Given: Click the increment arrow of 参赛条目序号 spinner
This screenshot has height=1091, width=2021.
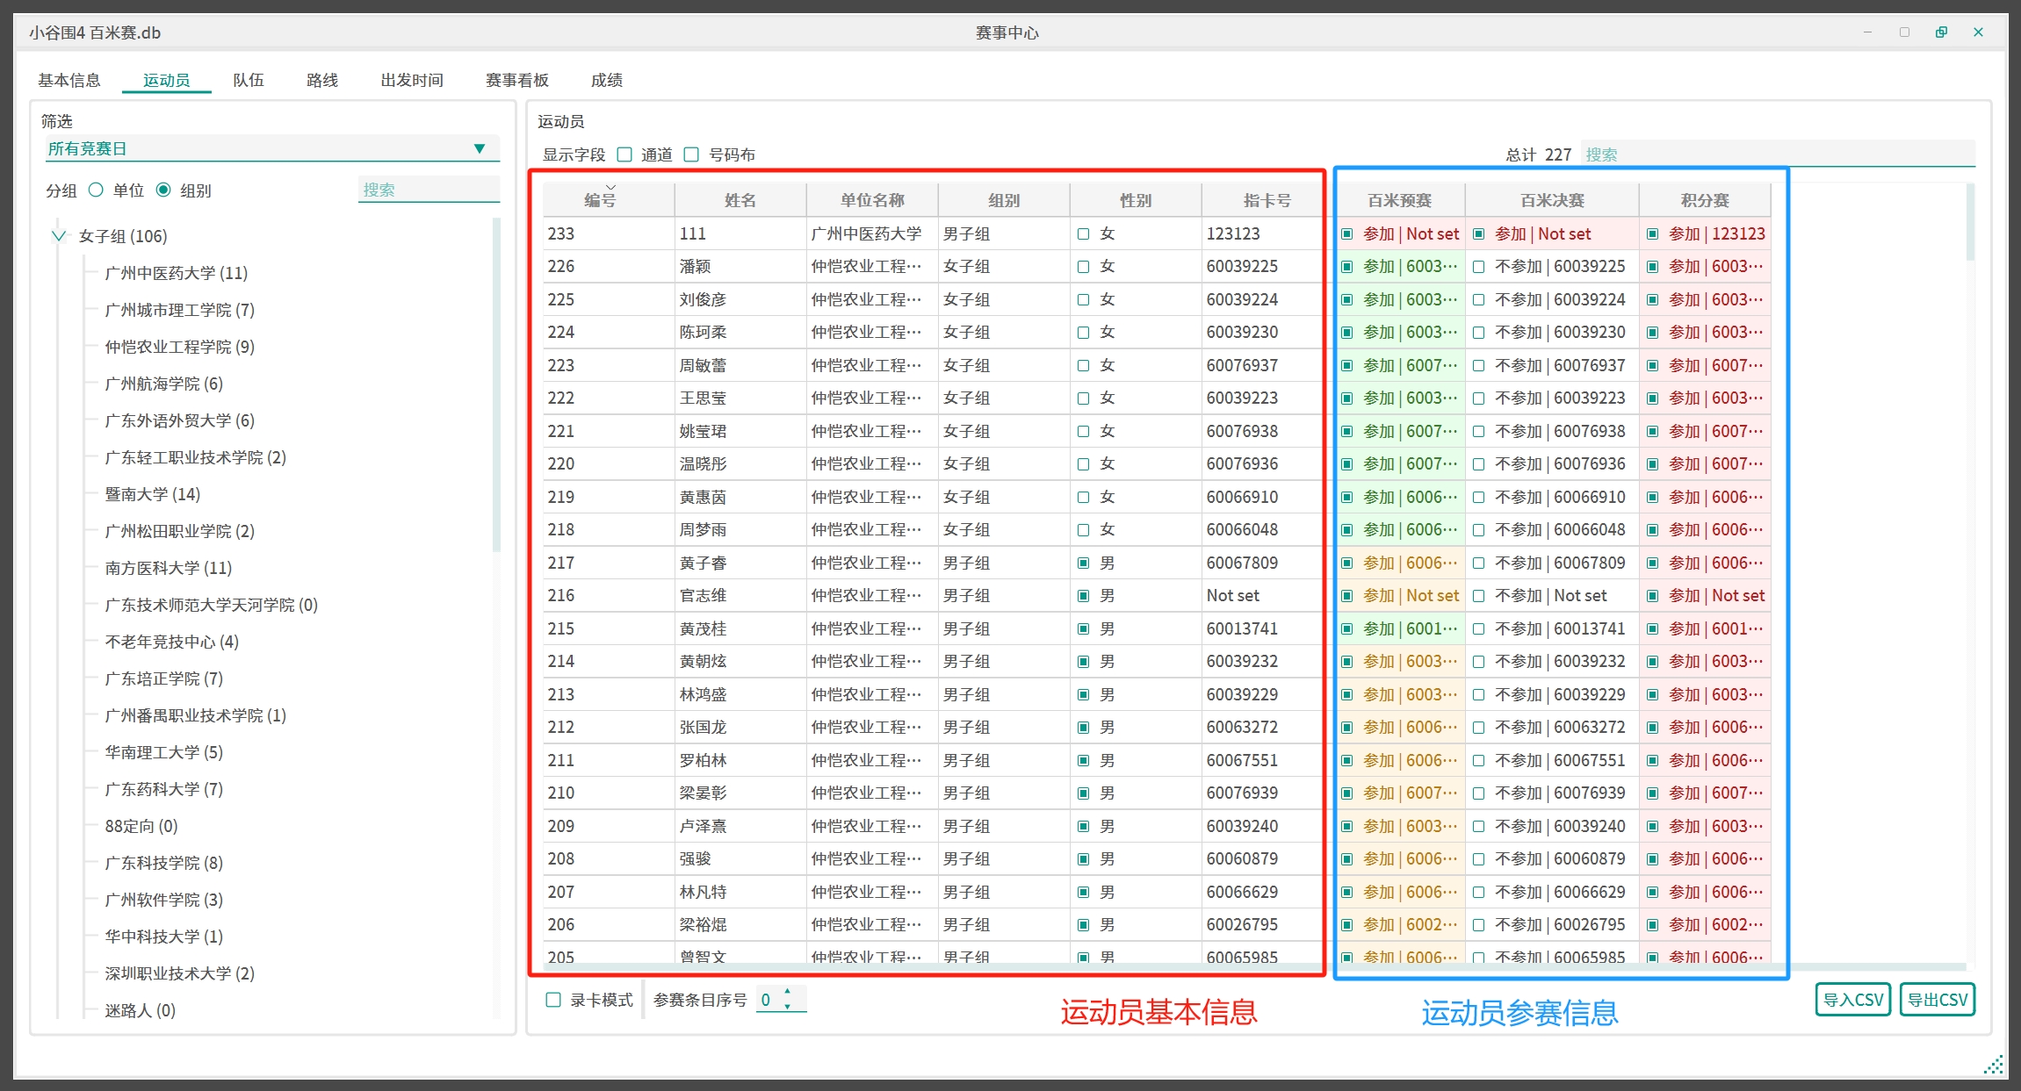Looking at the screenshot, I should tap(788, 992).
